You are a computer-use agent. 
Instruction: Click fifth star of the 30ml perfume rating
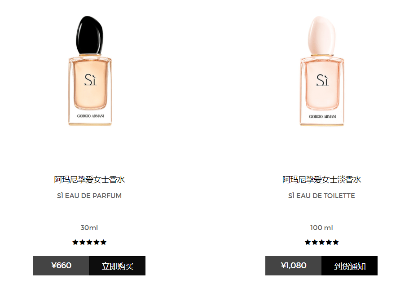(x=104, y=242)
